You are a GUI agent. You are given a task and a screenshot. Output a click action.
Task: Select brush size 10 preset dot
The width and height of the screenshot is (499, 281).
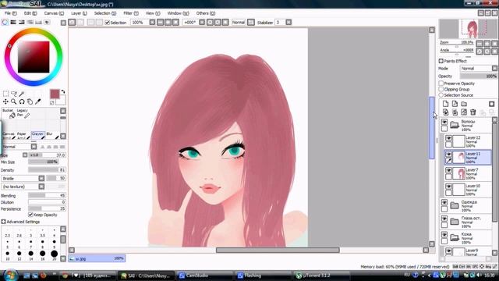[8, 254]
